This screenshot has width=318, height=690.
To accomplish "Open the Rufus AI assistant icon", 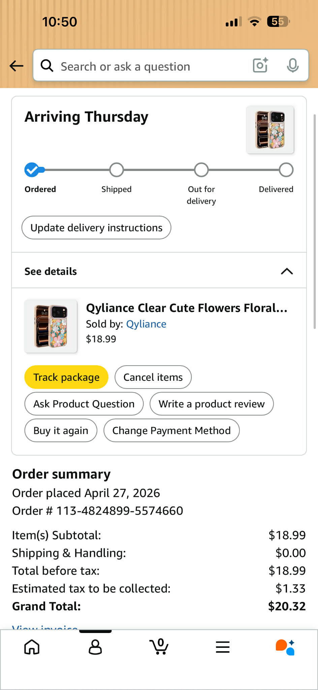I will click(x=285, y=647).
